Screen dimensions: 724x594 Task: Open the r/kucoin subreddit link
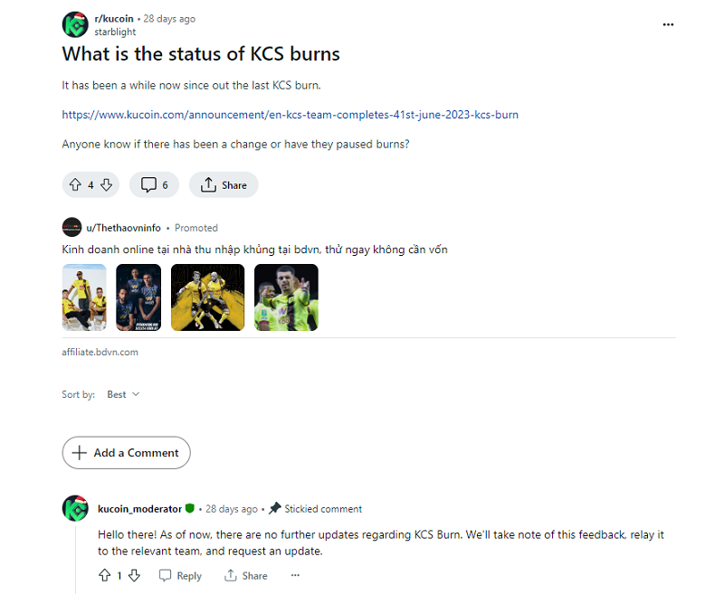(116, 18)
